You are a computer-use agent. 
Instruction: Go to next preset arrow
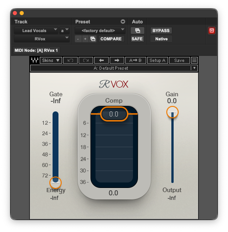117,61
